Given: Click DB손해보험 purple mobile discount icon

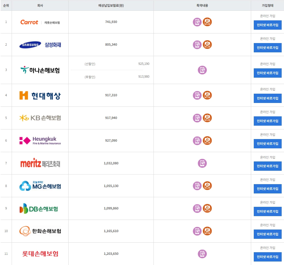Looking at the screenshot, I should [197, 209].
